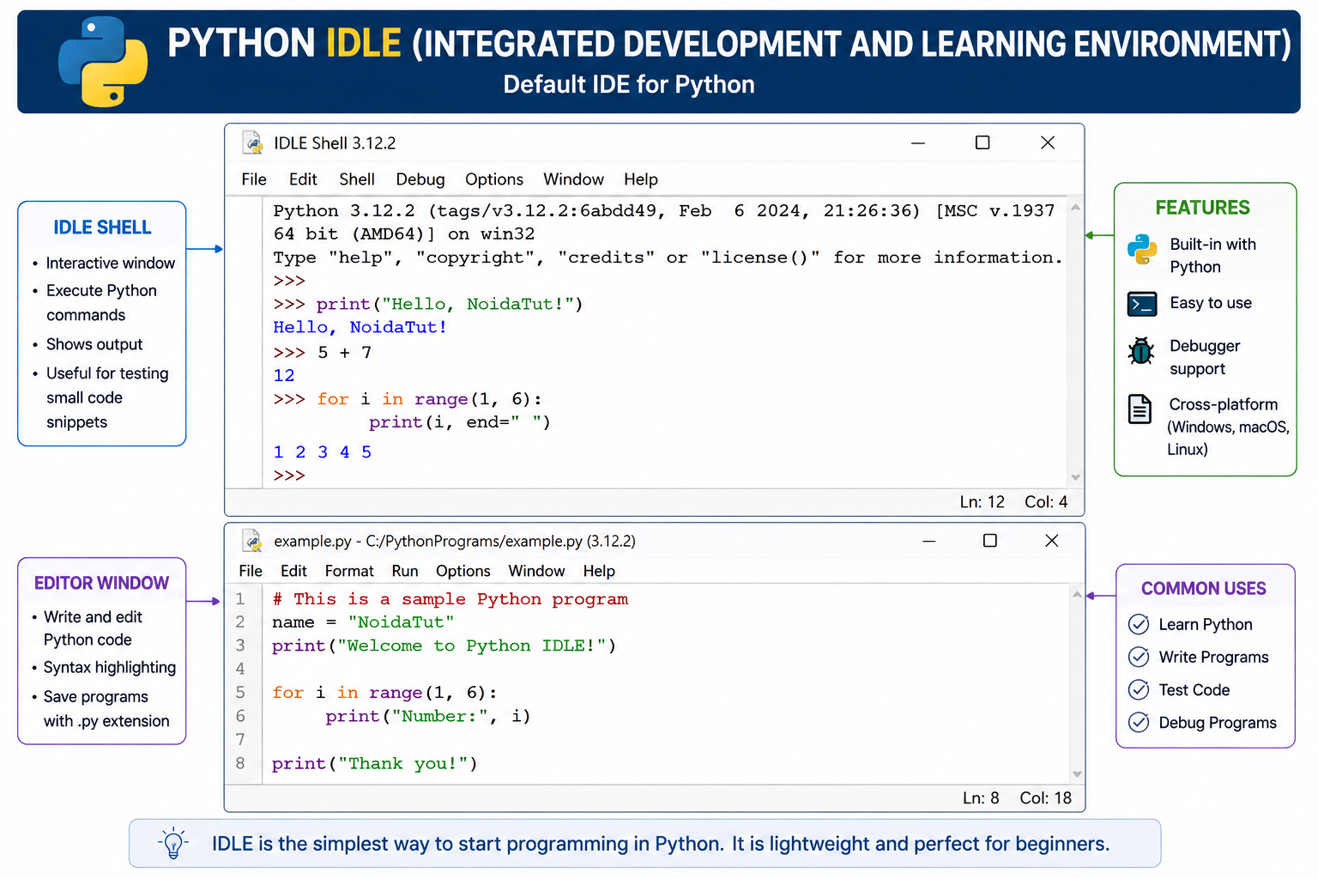Viewport: 1318px width, 879px height.
Task: Open the Help menu in IDLE Shell
Action: pyautogui.click(x=641, y=179)
